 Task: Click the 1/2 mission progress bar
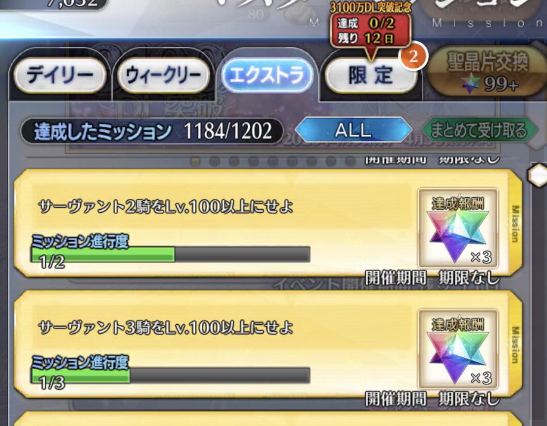[170, 254]
